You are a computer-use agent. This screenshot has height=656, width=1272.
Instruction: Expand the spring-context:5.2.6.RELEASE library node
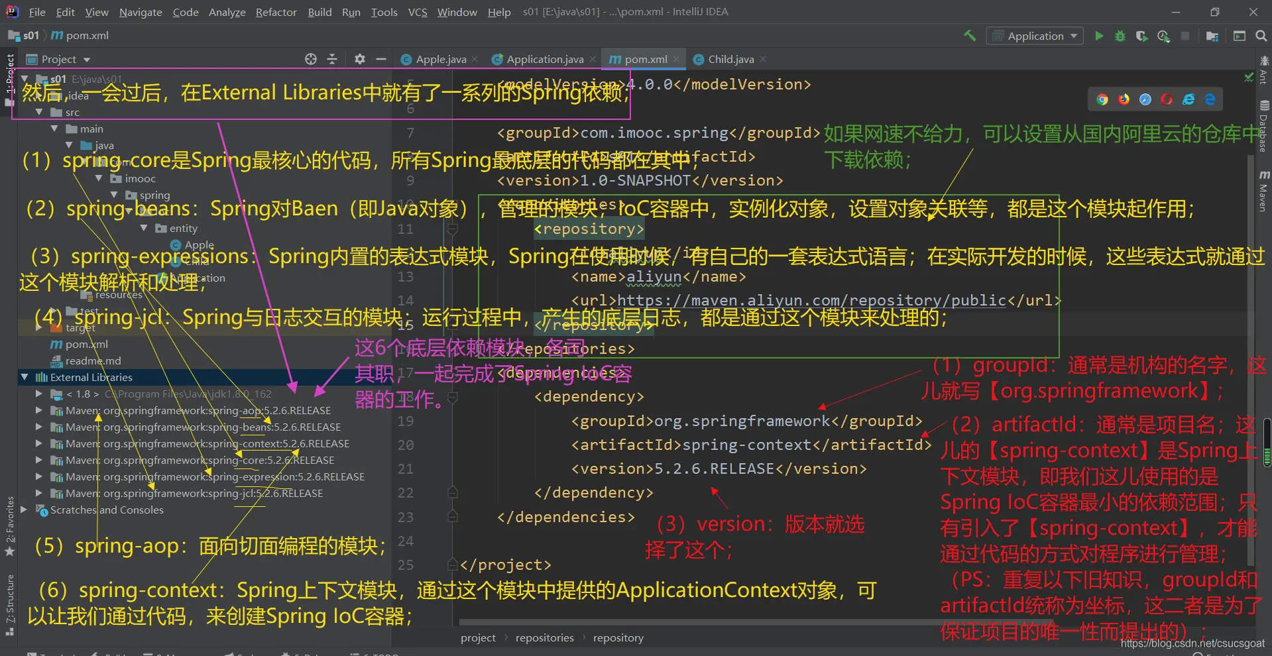[39, 443]
